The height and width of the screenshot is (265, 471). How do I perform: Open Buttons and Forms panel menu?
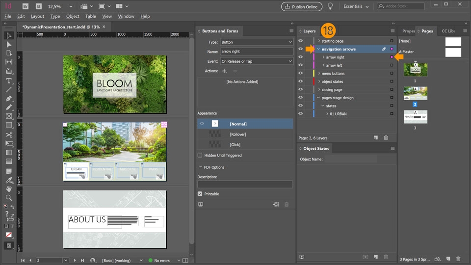291,31
